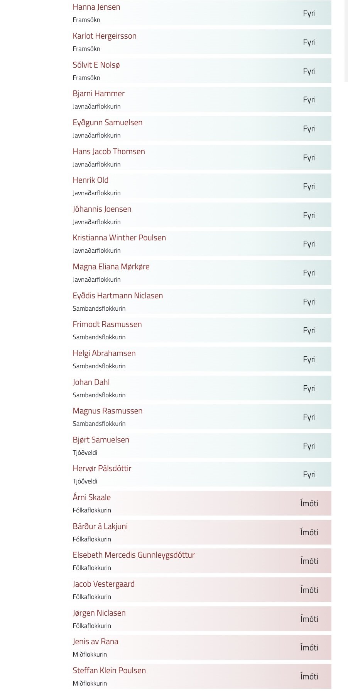Click Johan Dahl's name link

click(91, 382)
